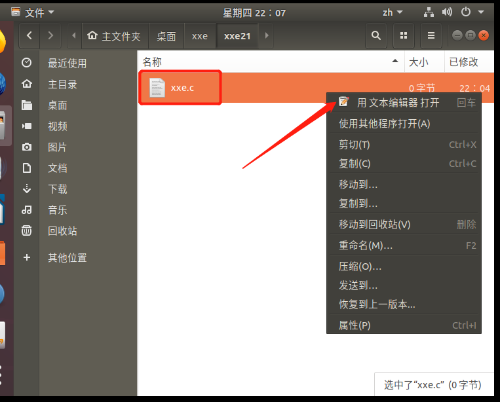Viewport: 500px width, 402px height.
Task: Select 剪切(T) in the context menu
Action: [404, 145]
